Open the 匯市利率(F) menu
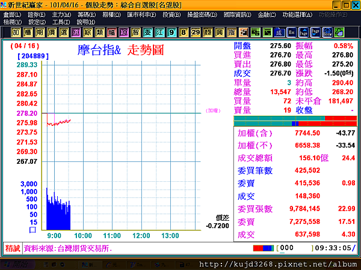The width and height of the screenshot is (361, 270). (141, 15)
